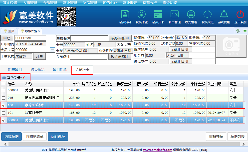Switch to the 购买物品 tab
The height and width of the screenshot is (152, 248).
[37, 70]
